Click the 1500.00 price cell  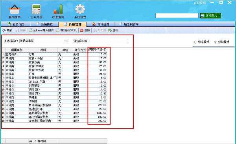[x=98, y=113]
